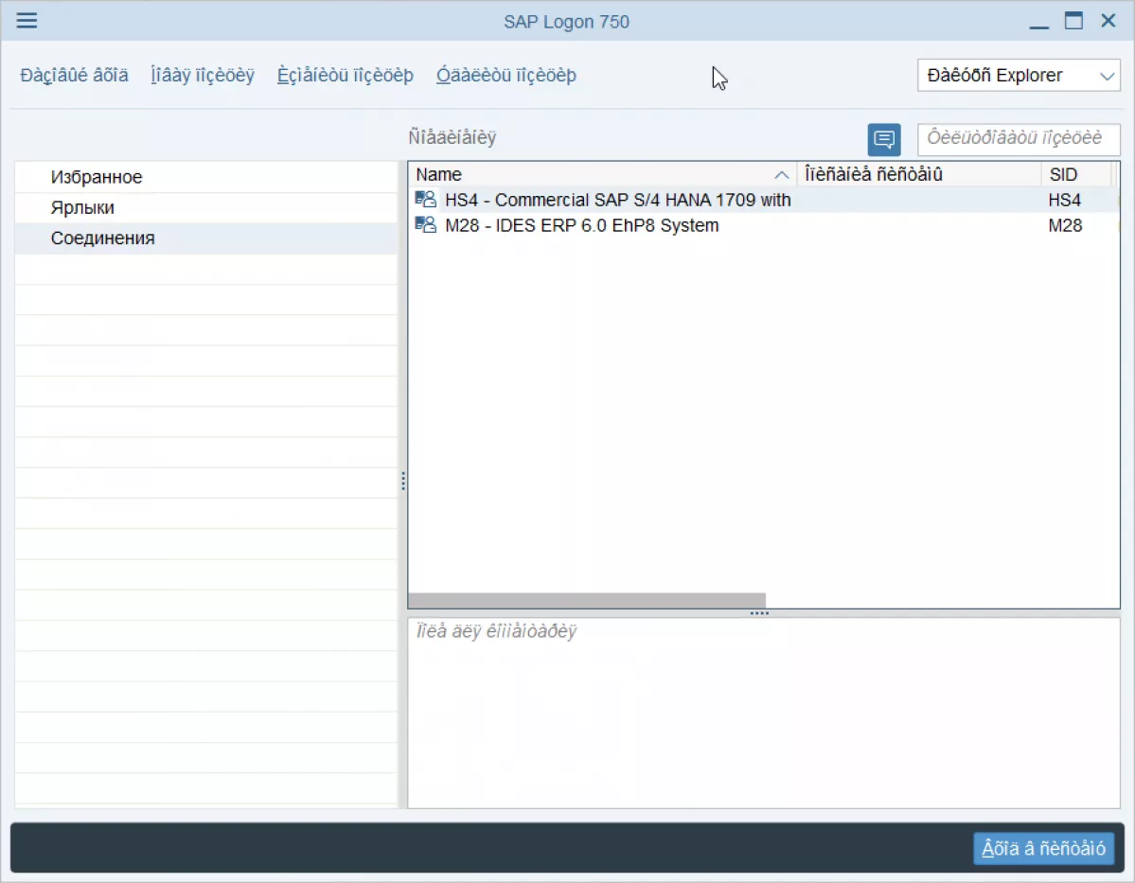Screen dimensions: 1135x883
Task: Click the comment text area below the list
Action: pyautogui.click(x=764, y=713)
